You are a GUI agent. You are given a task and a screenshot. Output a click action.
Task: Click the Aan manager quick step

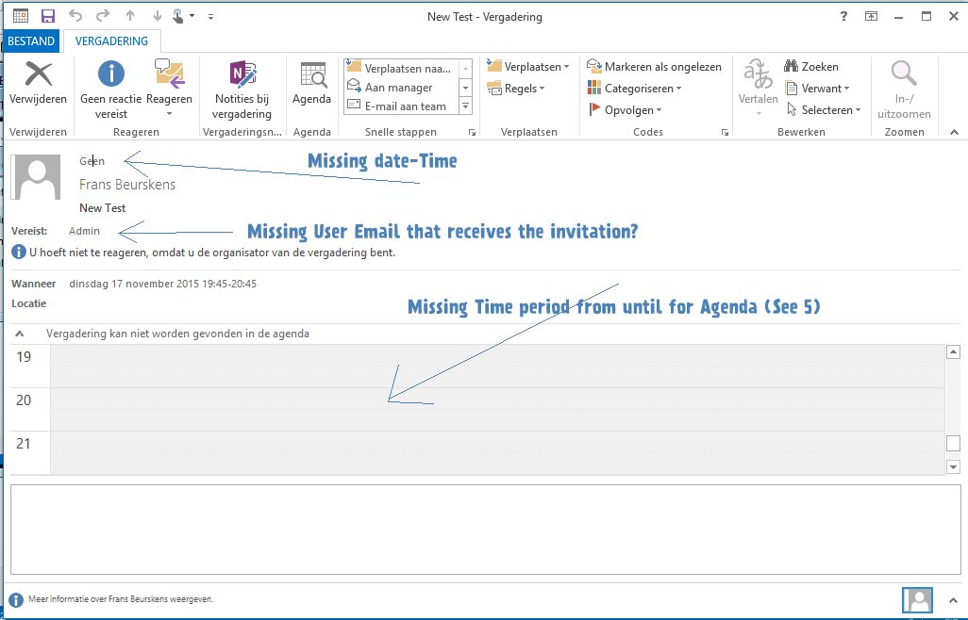click(x=398, y=88)
